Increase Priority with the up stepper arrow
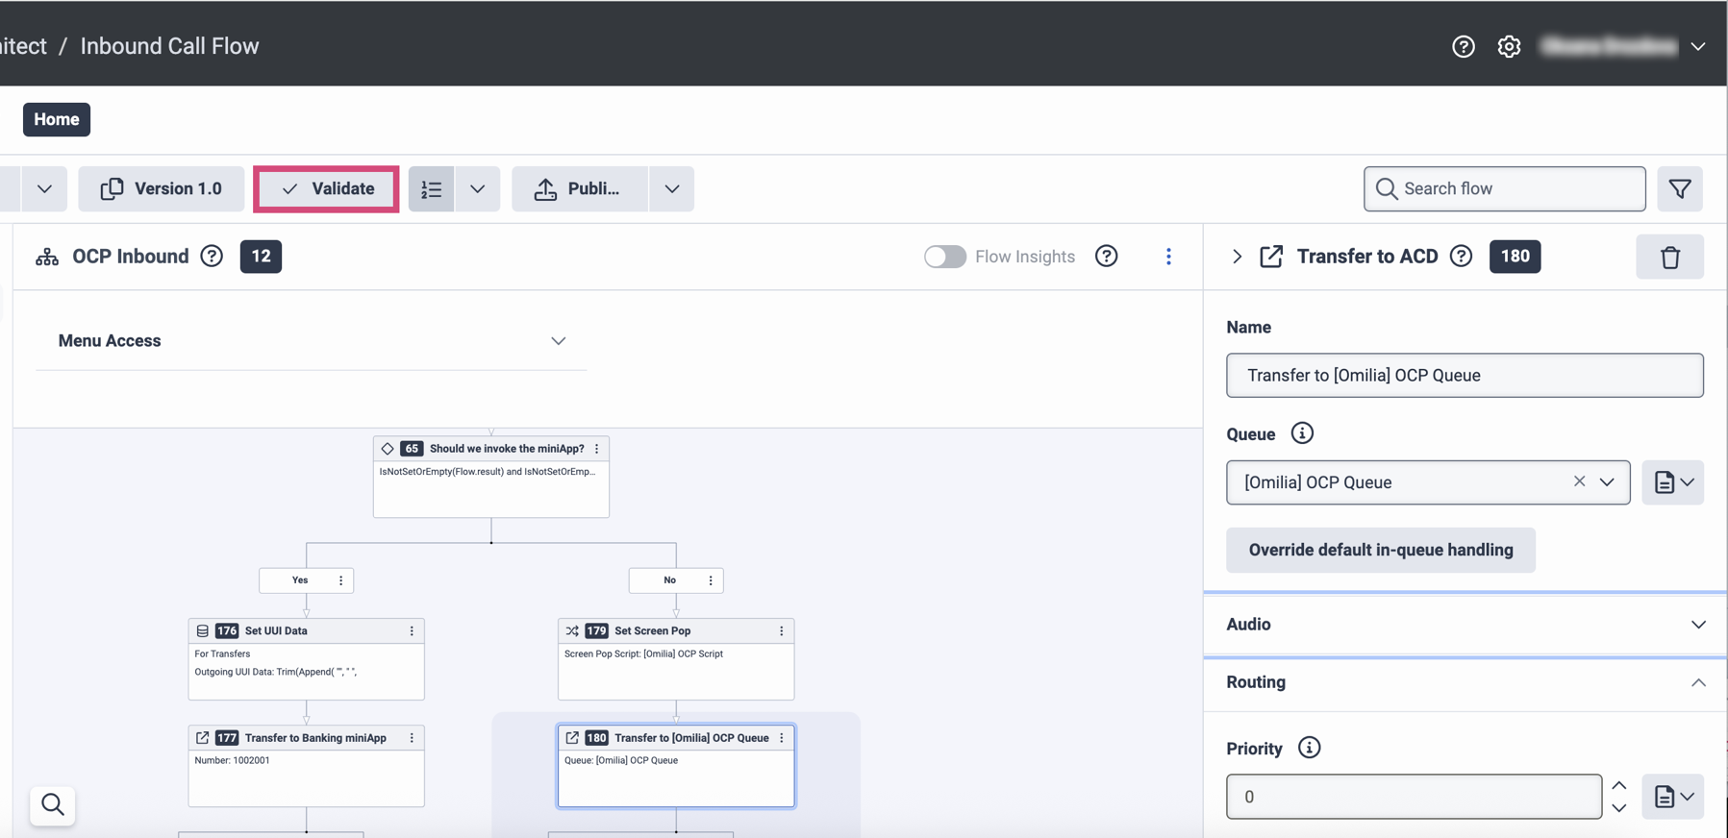 1619,785
